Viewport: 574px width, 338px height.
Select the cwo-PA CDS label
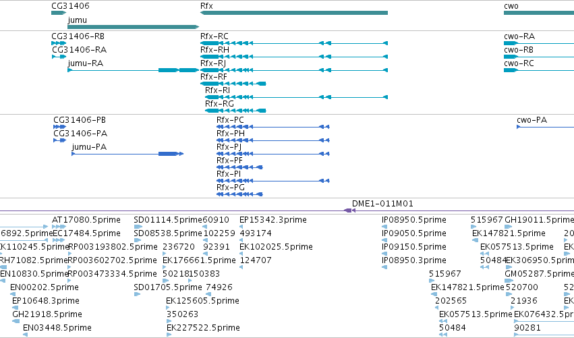coord(532,120)
